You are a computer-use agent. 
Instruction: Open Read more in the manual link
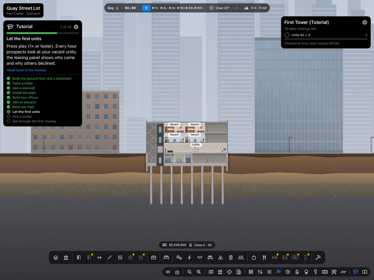coord(26,70)
